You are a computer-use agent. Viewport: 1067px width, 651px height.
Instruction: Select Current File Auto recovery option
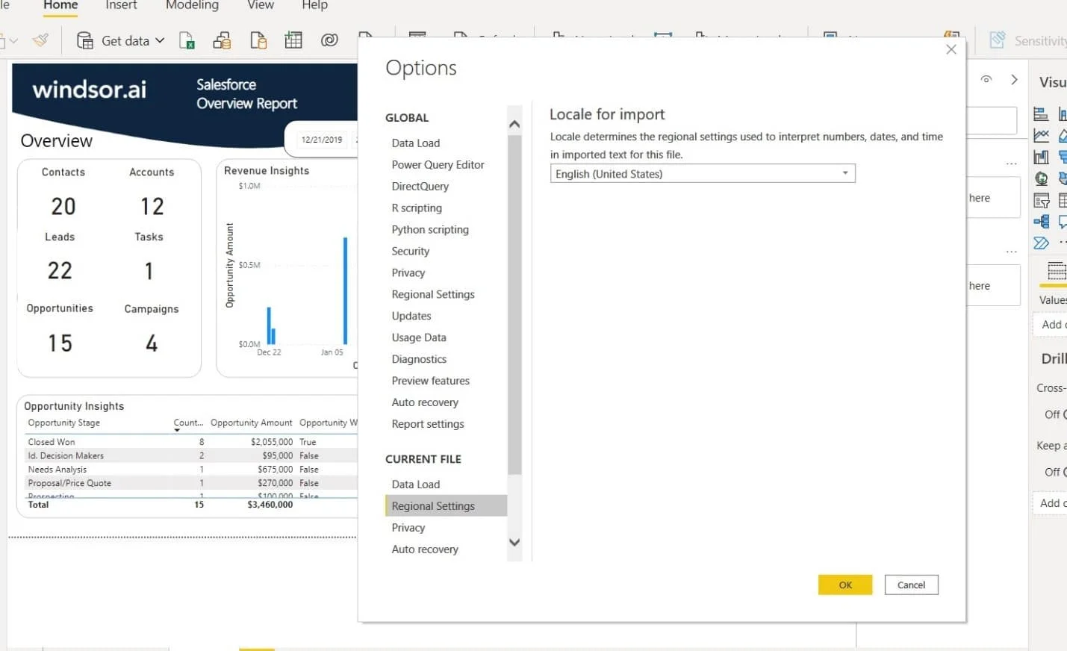tap(425, 549)
